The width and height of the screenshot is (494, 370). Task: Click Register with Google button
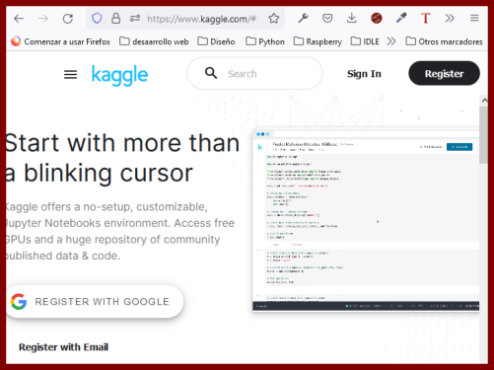coord(95,302)
